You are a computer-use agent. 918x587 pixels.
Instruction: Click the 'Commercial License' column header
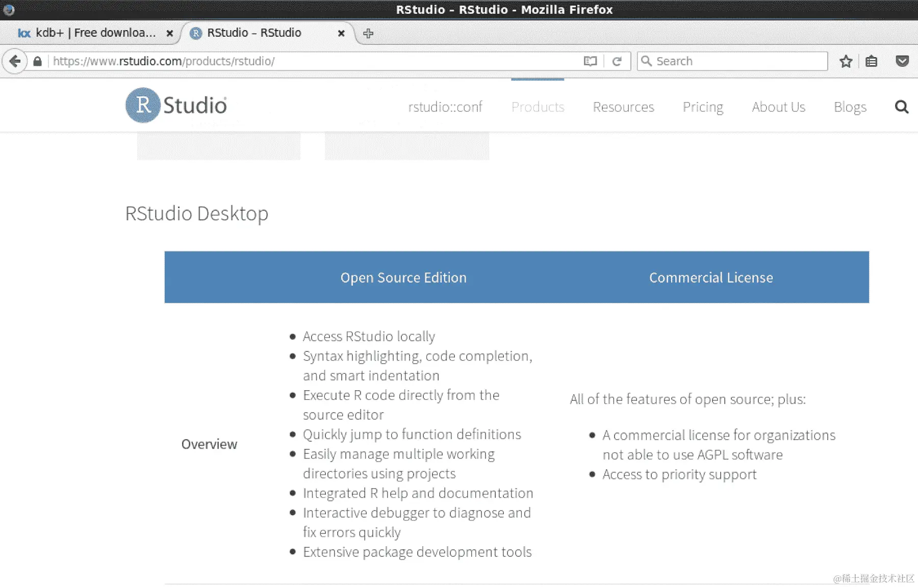[x=711, y=277]
